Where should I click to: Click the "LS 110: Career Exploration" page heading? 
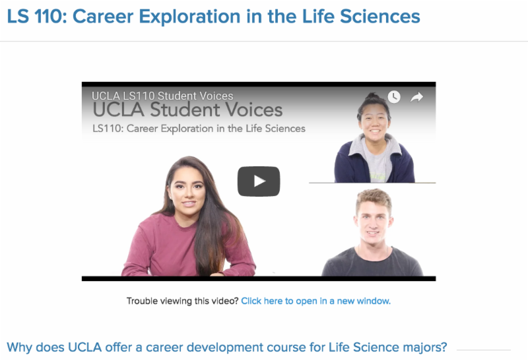(x=213, y=16)
